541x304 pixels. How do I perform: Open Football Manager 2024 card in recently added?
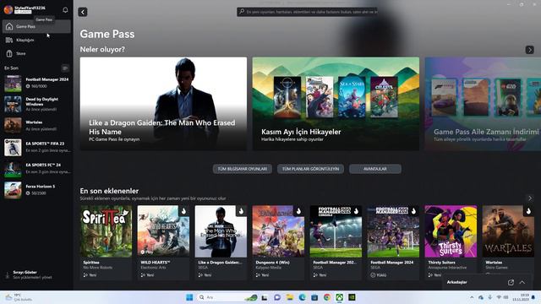[393, 242]
